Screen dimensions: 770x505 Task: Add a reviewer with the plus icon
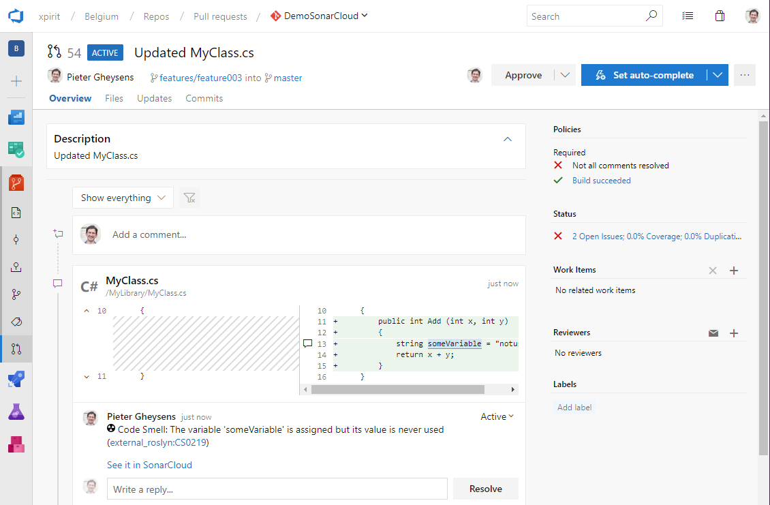coord(734,333)
